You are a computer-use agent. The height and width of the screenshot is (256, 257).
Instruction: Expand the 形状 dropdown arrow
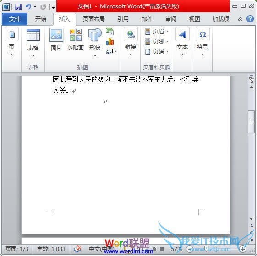pyautogui.click(x=95, y=56)
